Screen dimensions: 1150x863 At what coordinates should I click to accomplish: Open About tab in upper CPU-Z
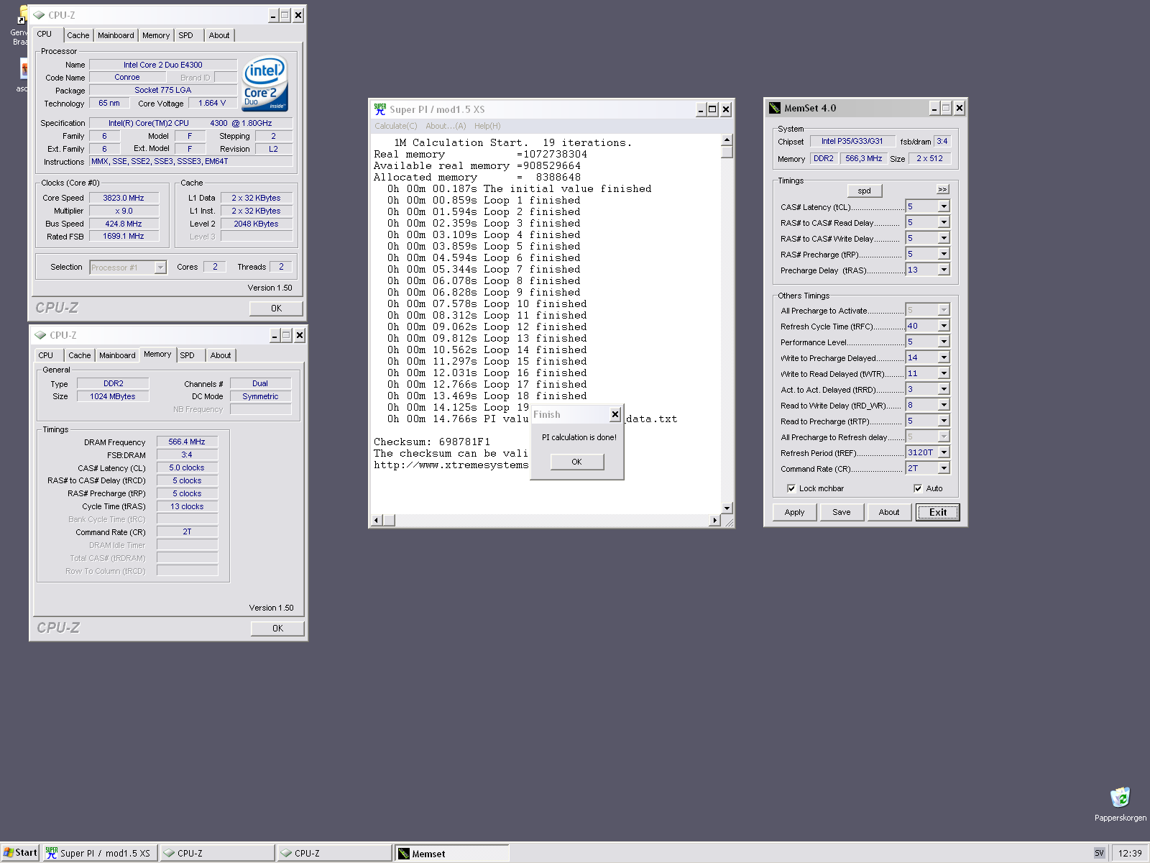(x=219, y=35)
